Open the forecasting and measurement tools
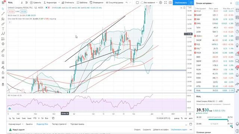This screenshot has height=134, width=239. click(x=3, y=39)
